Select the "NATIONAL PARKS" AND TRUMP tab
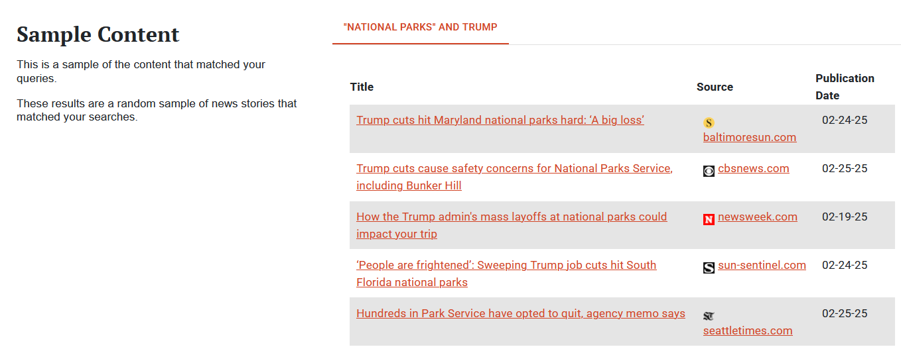The width and height of the screenshot is (901, 351). pos(420,27)
